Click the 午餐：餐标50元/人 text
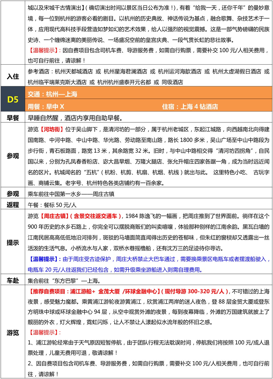This screenshot has width=273, height=379. pos(52,205)
